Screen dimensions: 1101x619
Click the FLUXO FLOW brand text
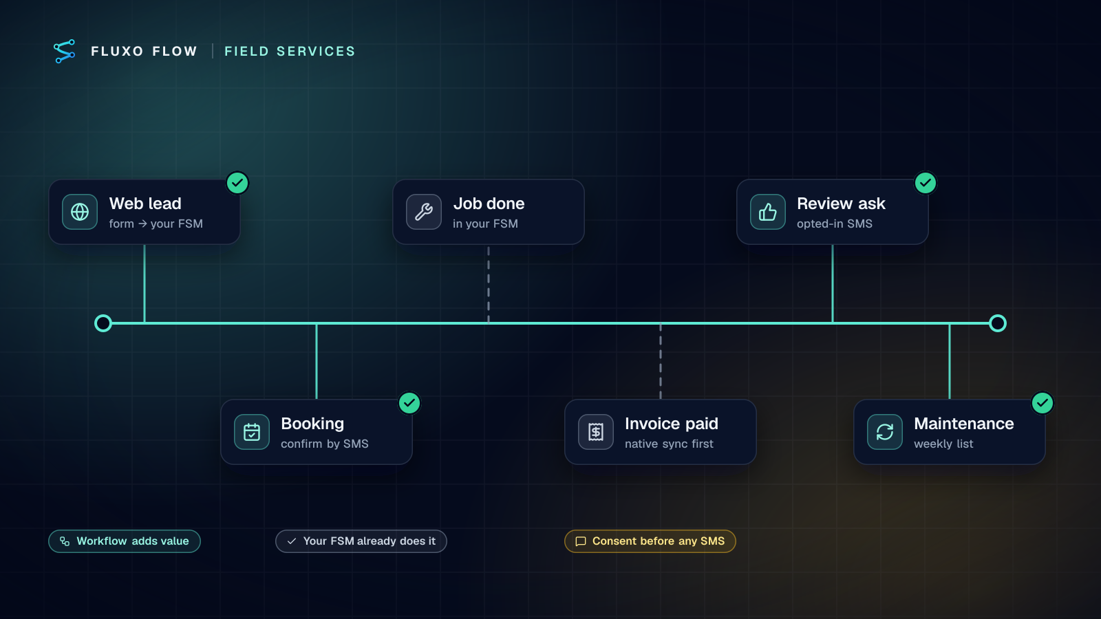145,52
